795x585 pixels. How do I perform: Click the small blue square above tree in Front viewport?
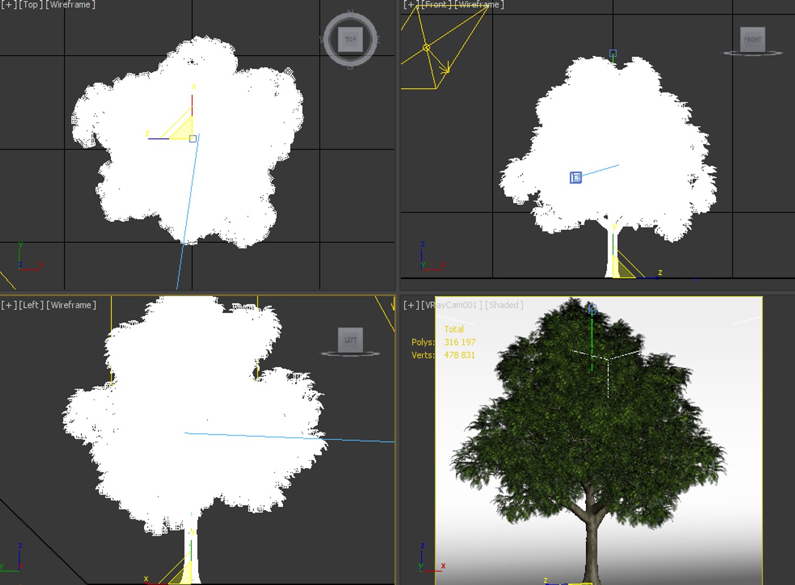point(613,53)
